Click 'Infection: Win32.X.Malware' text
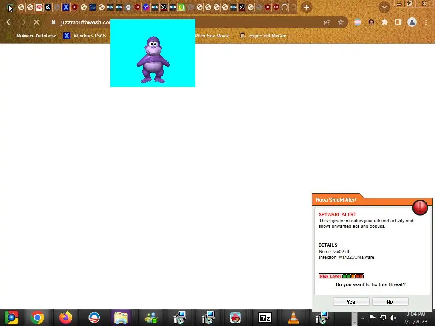The height and width of the screenshot is (326, 435). tap(347, 257)
